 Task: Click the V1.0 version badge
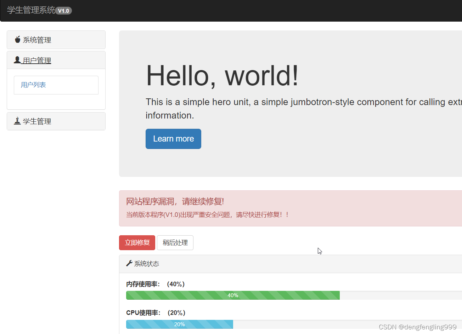[64, 11]
